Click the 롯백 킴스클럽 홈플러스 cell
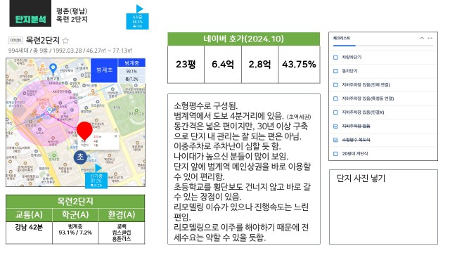The height and width of the screenshot is (253, 450). (122, 233)
